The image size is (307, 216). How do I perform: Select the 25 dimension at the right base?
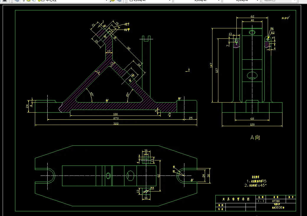191,118
